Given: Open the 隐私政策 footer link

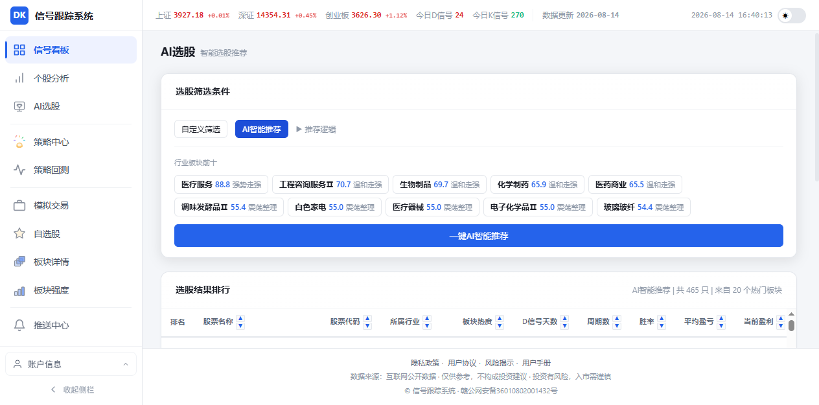Looking at the screenshot, I should click(x=424, y=363).
